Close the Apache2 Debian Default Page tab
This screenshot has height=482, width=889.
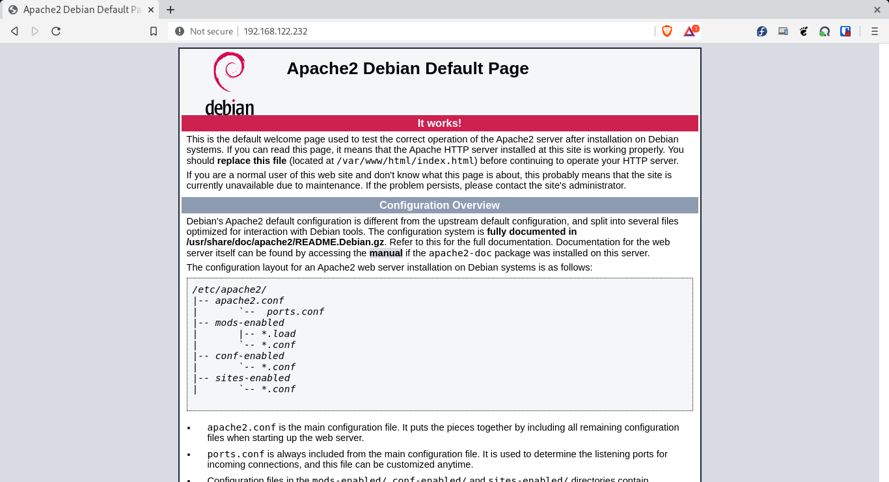(150, 10)
